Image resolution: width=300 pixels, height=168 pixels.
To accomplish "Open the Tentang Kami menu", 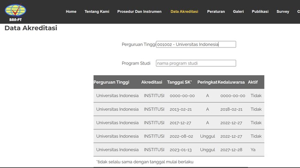I will (97, 12).
